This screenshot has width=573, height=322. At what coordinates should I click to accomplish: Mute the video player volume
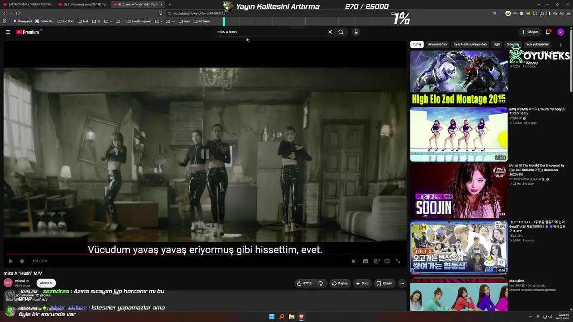pyautogui.click(x=21, y=261)
